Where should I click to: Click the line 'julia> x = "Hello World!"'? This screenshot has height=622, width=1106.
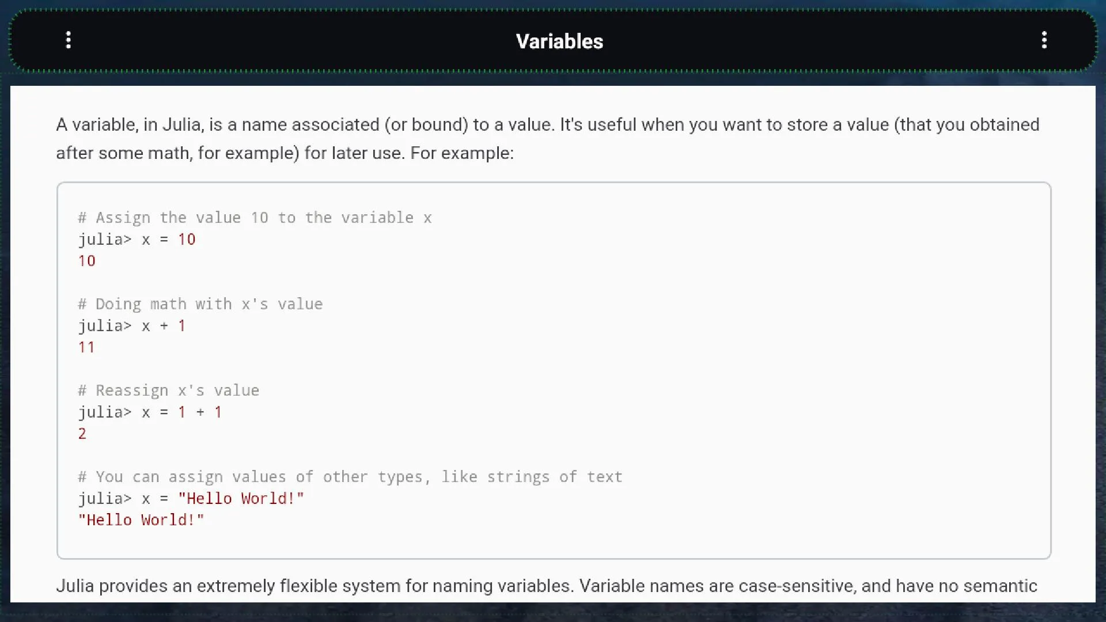pos(191,499)
